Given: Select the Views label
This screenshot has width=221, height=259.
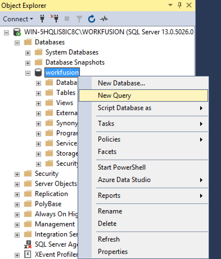Looking at the screenshot, I should 65,103.
